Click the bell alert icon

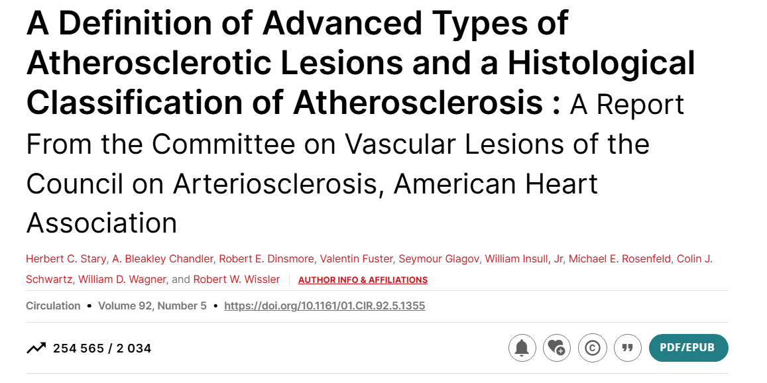point(522,348)
